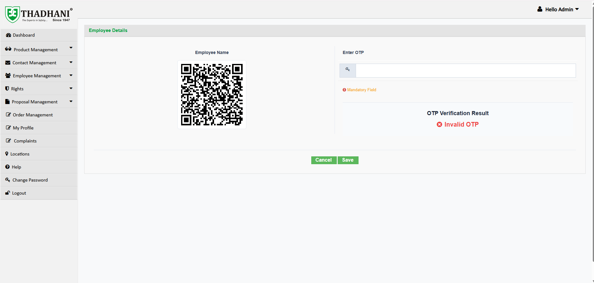Click the Contact Management envelope icon
Image resolution: width=594 pixels, height=283 pixels.
click(8, 63)
